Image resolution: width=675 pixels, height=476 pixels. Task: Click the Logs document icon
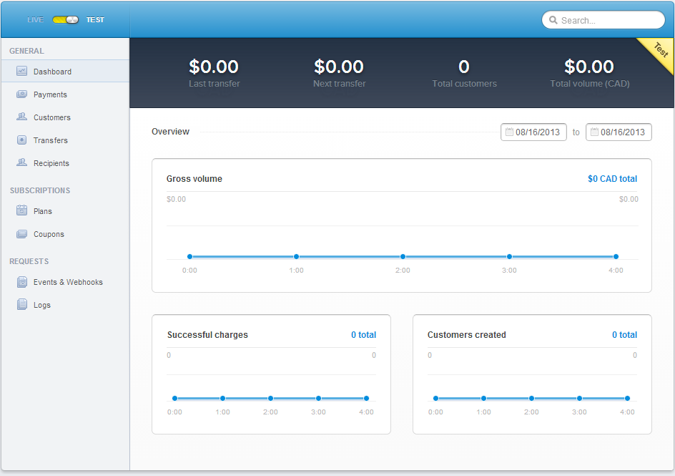point(21,305)
